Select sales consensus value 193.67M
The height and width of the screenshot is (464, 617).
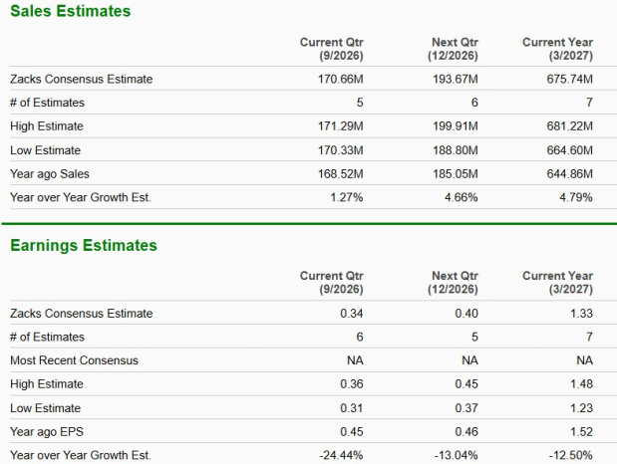click(456, 79)
